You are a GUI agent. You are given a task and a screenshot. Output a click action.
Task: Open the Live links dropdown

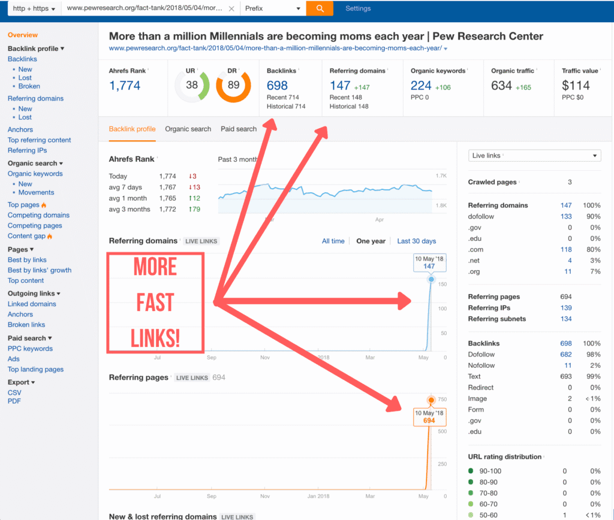click(533, 155)
